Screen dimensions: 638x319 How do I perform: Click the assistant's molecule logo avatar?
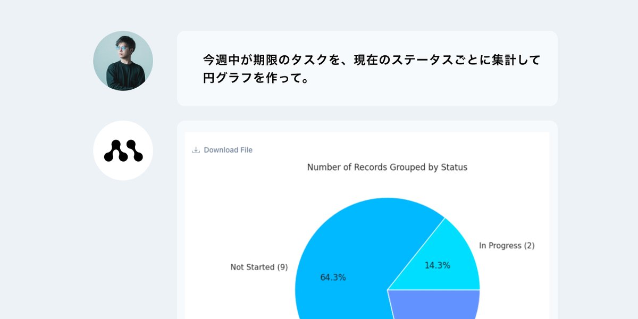123,150
